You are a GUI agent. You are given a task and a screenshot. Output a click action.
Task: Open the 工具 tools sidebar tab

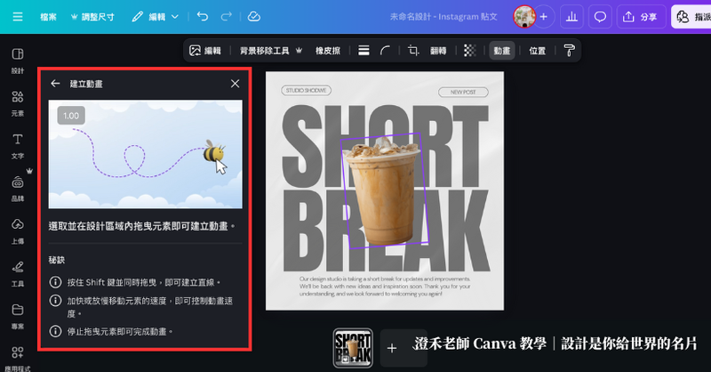coord(18,274)
